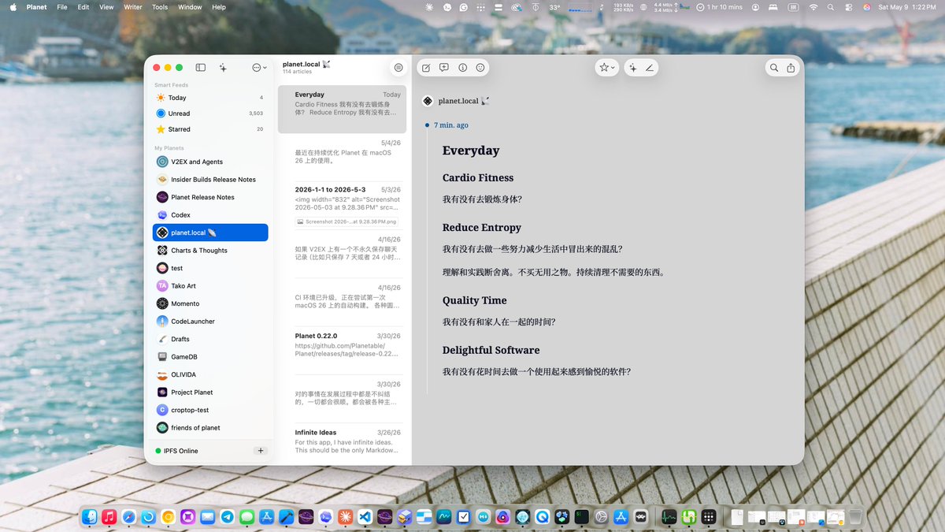
Task: Open the Window menu
Action: tap(190, 7)
